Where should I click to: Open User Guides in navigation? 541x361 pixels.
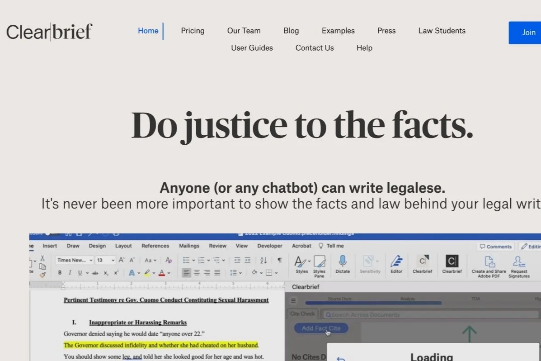[252, 48]
